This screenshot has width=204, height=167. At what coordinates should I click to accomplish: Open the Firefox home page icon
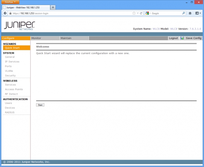pyautogui.click(x=190, y=13)
